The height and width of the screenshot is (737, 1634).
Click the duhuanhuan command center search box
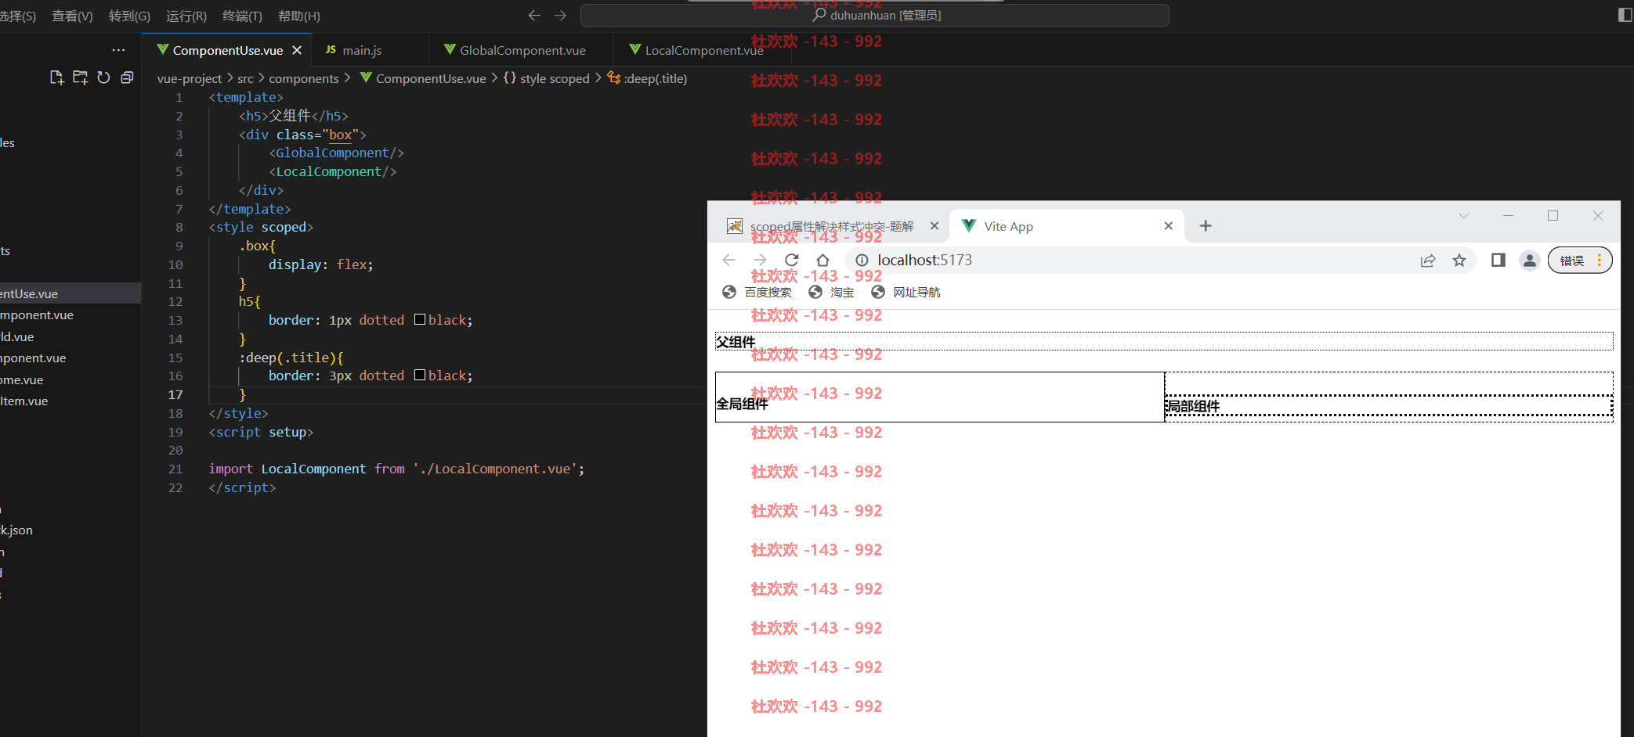(874, 15)
